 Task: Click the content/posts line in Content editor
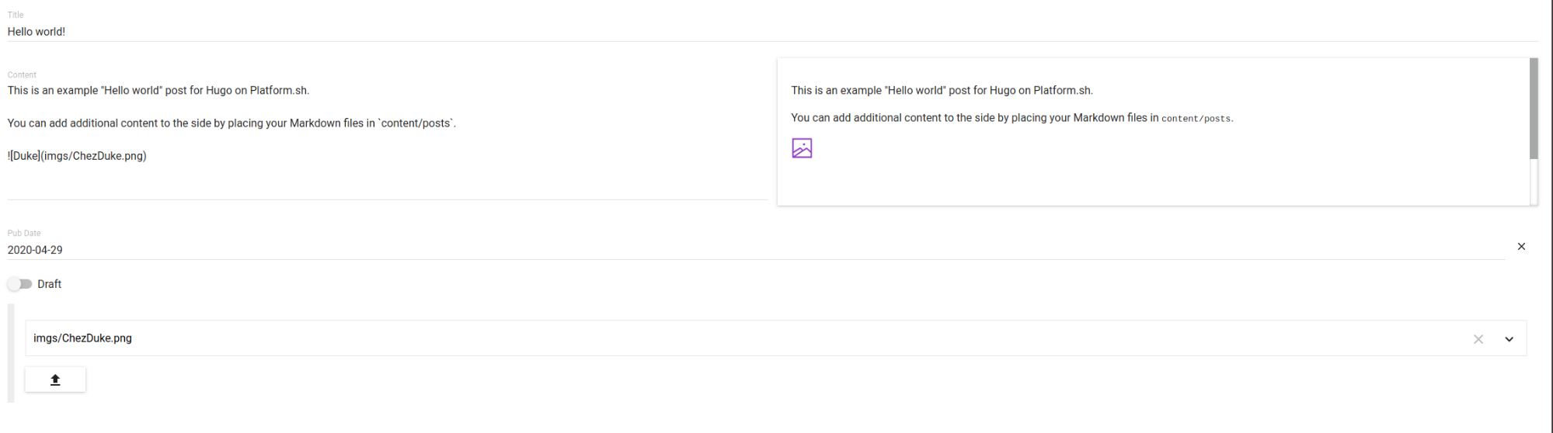click(232, 123)
